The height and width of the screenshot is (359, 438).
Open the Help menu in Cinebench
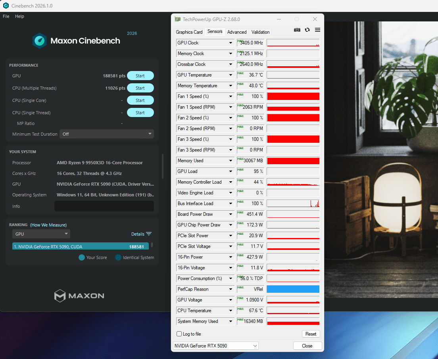coord(19,16)
